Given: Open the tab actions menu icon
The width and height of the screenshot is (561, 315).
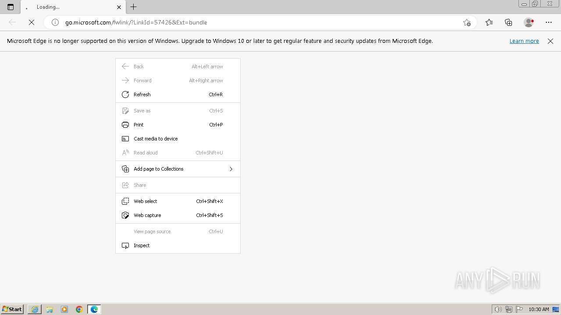Looking at the screenshot, I should pyautogui.click(x=11, y=7).
